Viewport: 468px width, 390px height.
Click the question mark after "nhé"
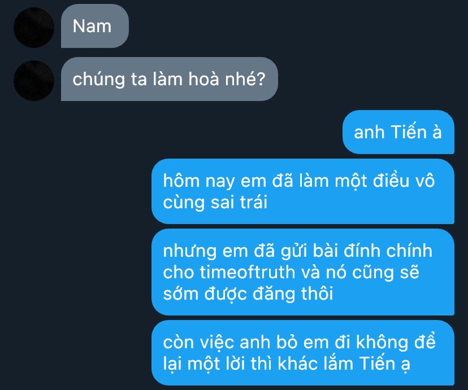(x=261, y=79)
